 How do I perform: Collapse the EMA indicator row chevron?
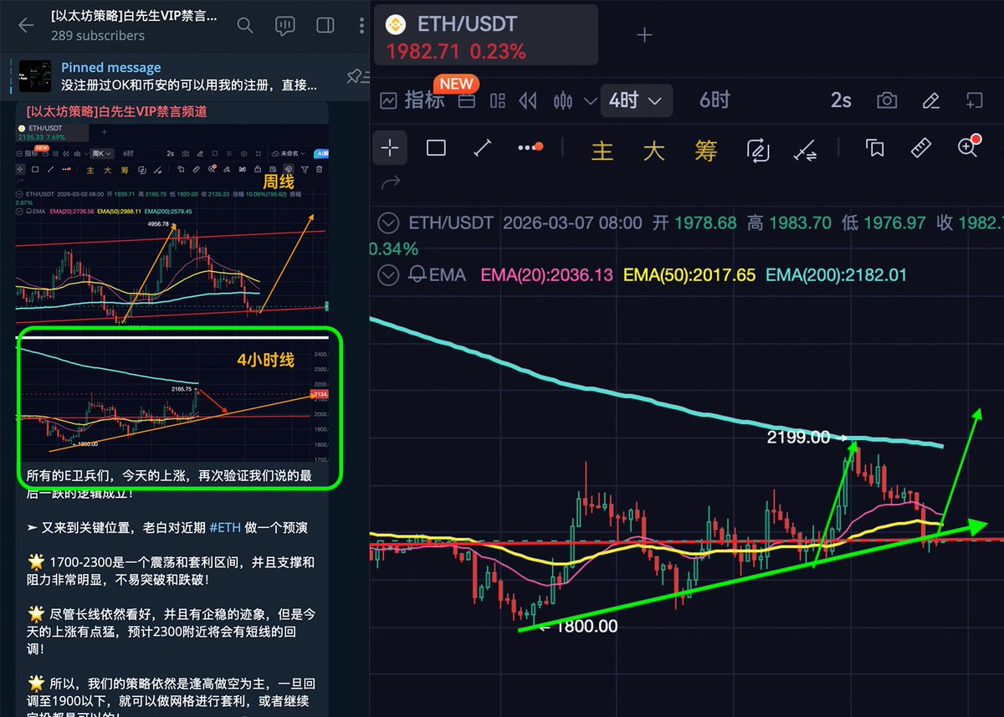[388, 275]
